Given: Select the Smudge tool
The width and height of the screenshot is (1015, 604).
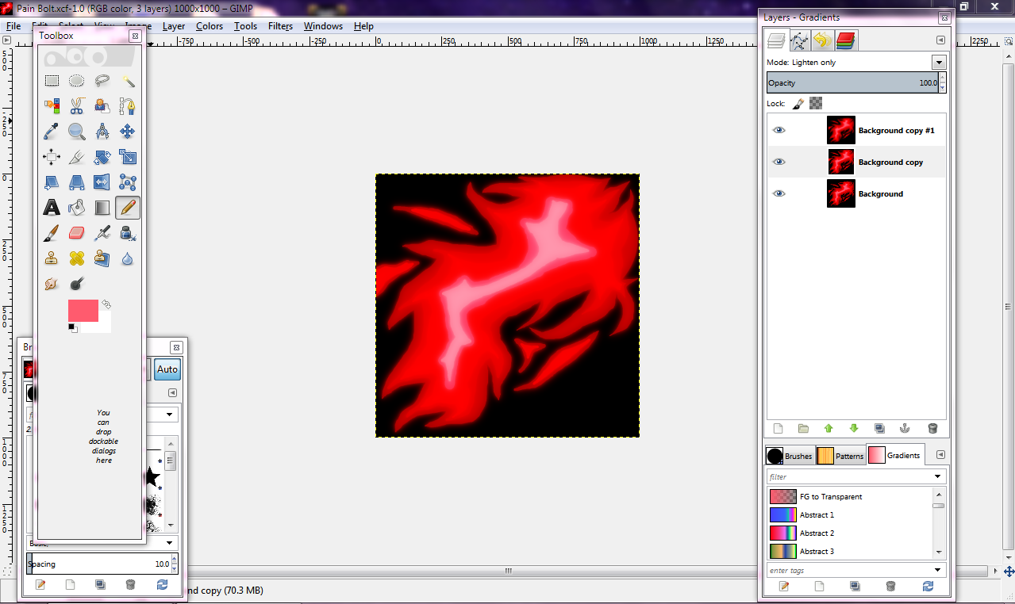Looking at the screenshot, I should pos(52,284).
